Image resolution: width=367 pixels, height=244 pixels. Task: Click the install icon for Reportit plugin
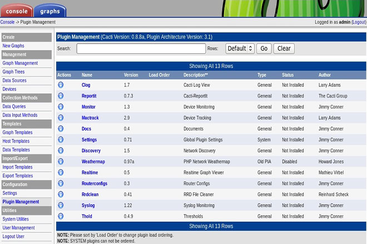point(61,96)
